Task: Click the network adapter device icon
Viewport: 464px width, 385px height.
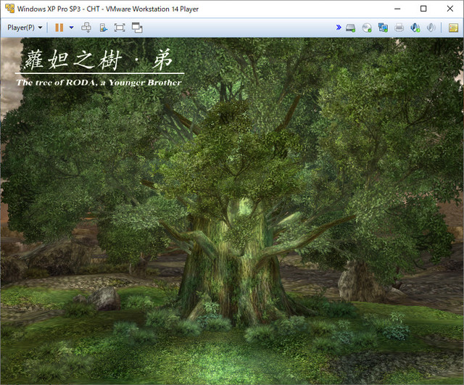Action: point(383,28)
